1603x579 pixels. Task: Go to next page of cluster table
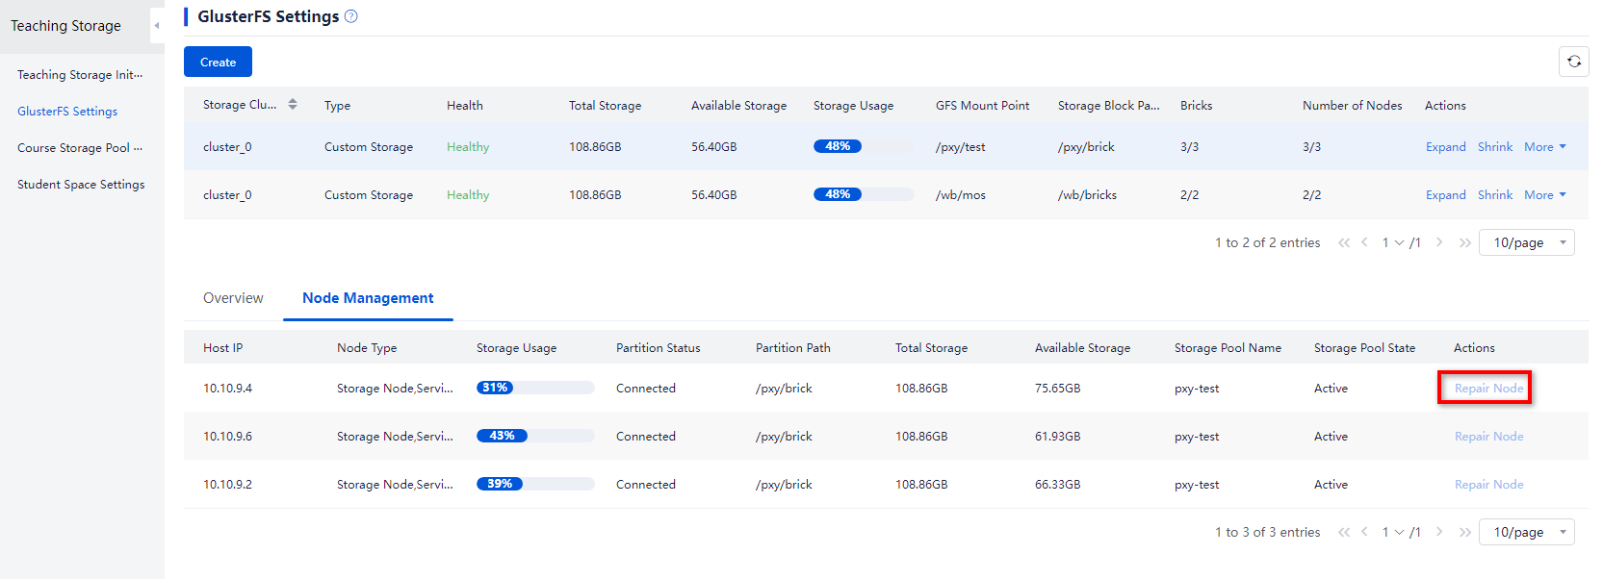(1439, 242)
